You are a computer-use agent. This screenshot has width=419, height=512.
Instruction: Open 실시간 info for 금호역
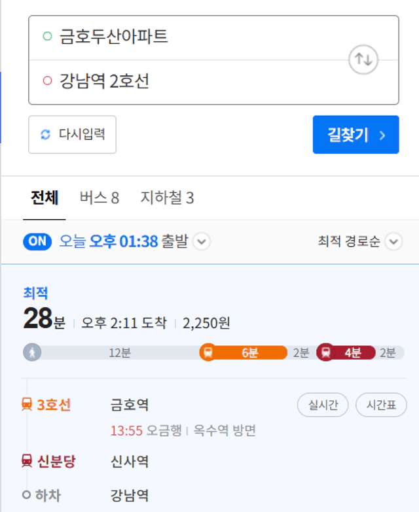tap(323, 405)
